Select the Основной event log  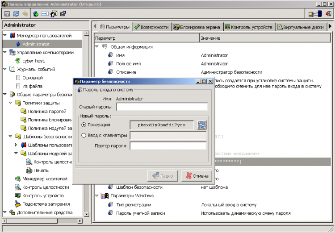point(33,78)
